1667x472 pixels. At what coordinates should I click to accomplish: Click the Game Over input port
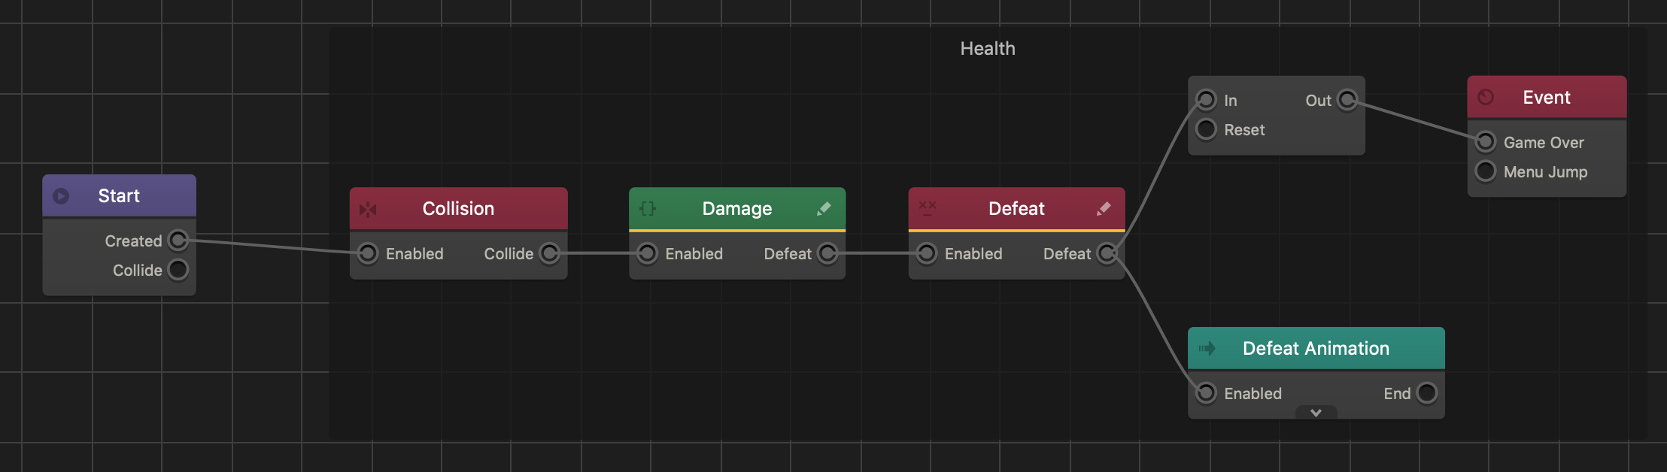[1486, 141]
